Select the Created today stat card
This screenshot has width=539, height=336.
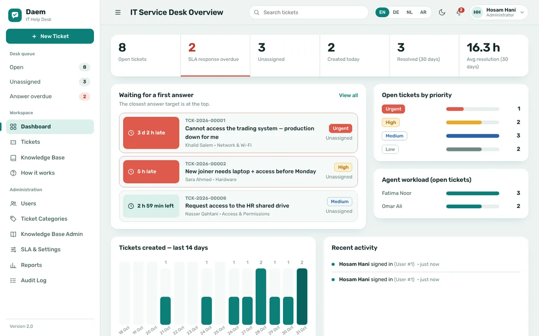(354, 56)
